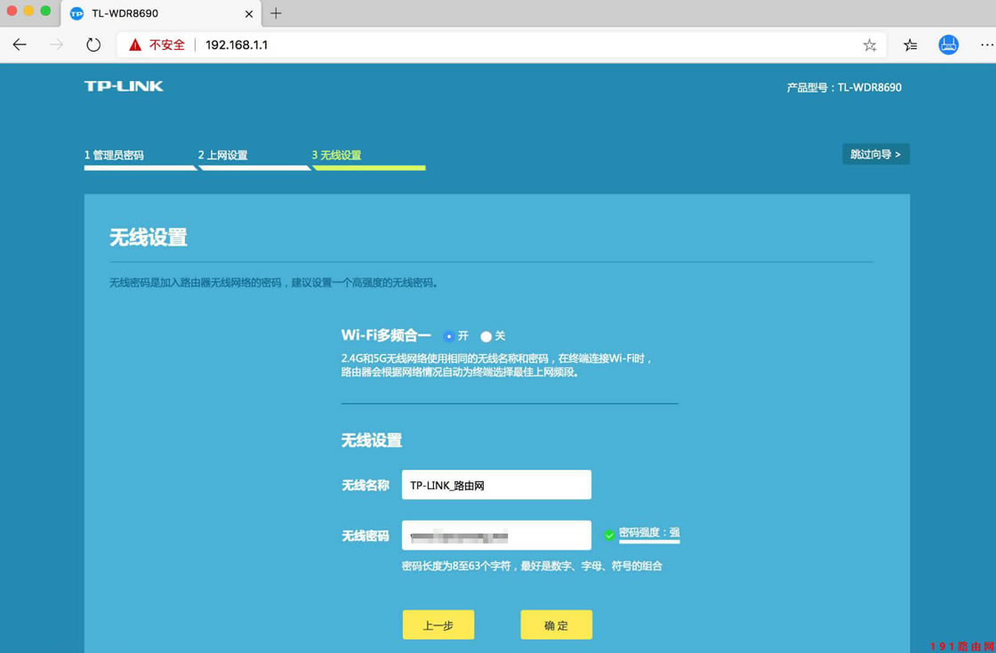Confirm settings with the 确定 button
This screenshot has height=653, width=996.
[556, 625]
